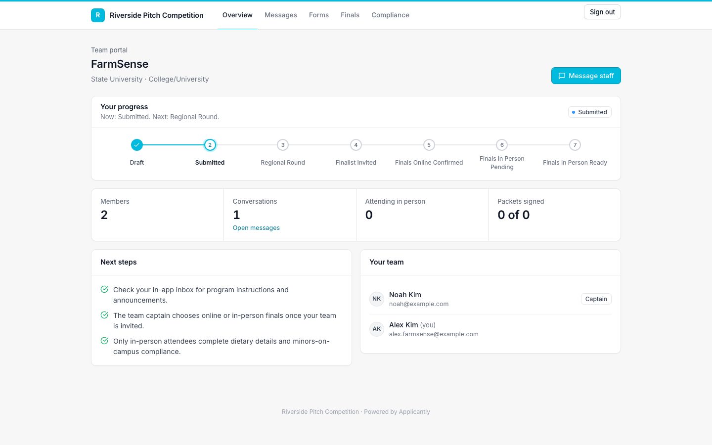Click the Members count value
This screenshot has height=445, width=712.
[x=104, y=215]
